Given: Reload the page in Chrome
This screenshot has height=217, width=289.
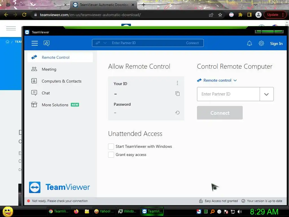Looking at the screenshot, I should pos(24,15).
